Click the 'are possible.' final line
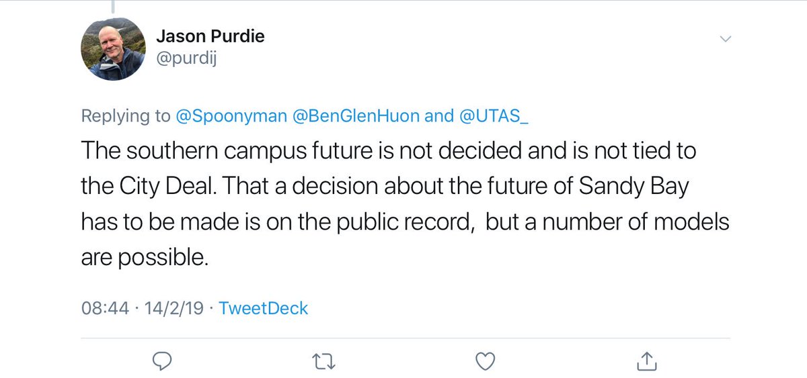This screenshot has height=378, width=807. click(x=145, y=258)
